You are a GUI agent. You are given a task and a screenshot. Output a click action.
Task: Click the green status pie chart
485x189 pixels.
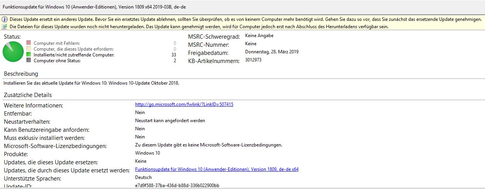(x=13, y=52)
